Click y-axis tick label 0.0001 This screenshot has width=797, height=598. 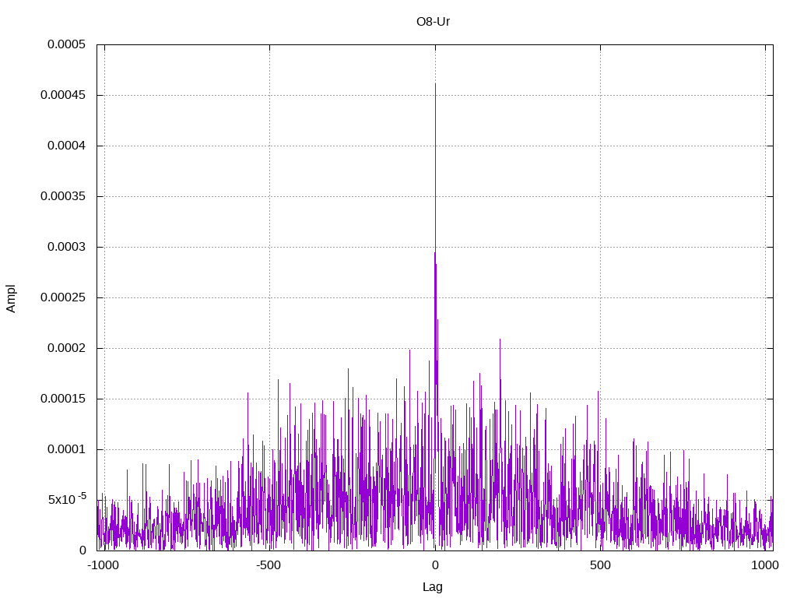coord(67,449)
